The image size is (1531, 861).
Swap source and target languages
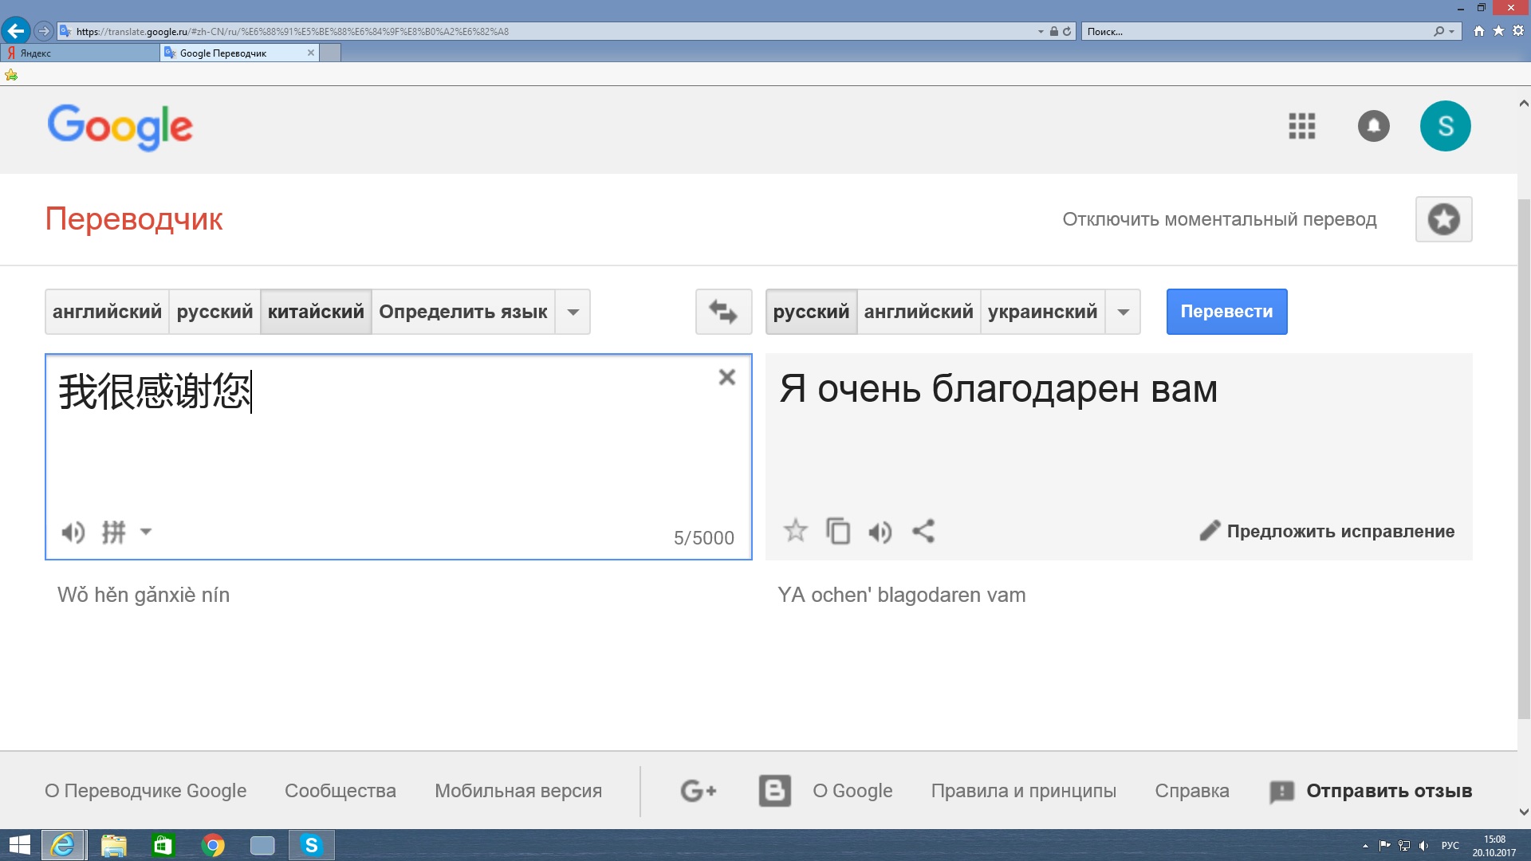coord(723,312)
